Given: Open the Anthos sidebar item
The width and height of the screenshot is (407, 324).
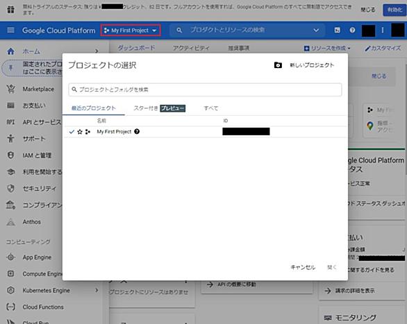Looking at the screenshot, I should pos(32,222).
